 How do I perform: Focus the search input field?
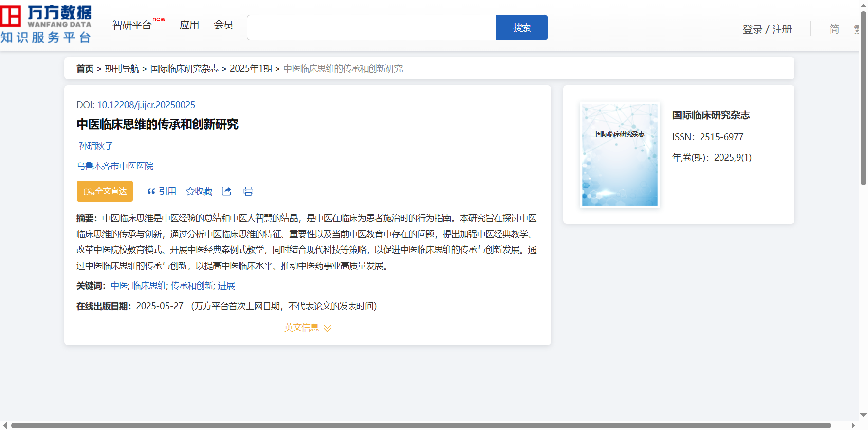pyautogui.click(x=371, y=27)
